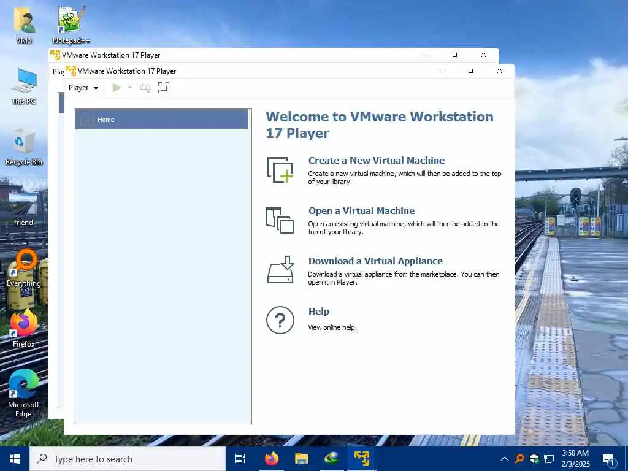Screen dimensions: 628x471
Task: Maximize the back VMware Player window
Action: coord(454,55)
